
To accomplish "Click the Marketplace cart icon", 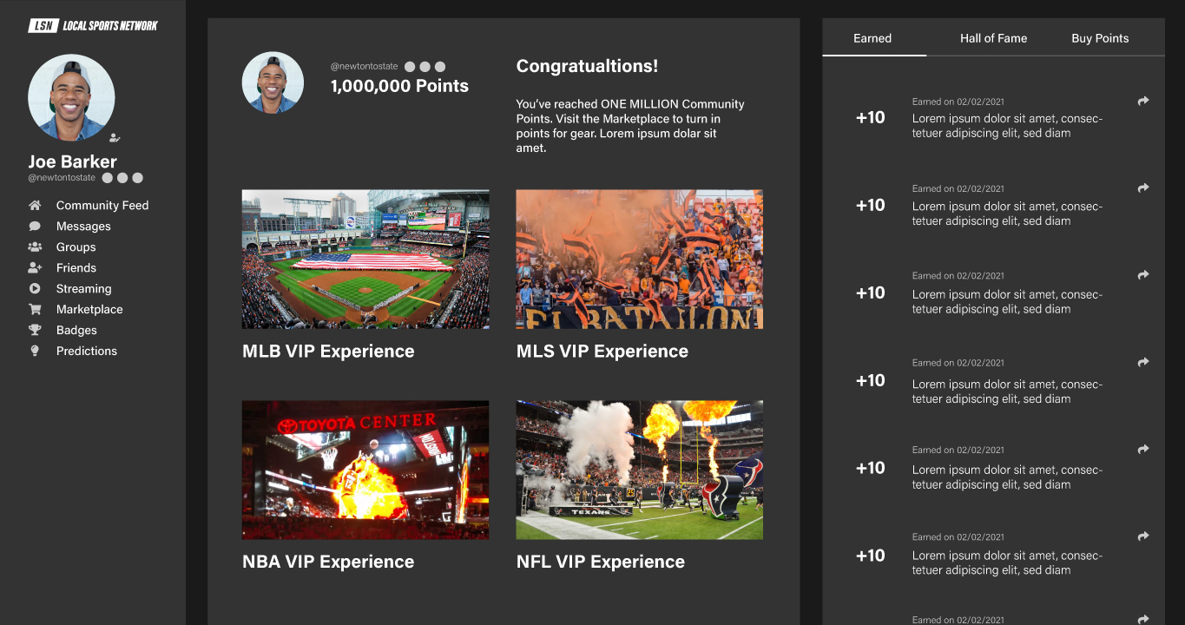I will [x=35, y=310].
